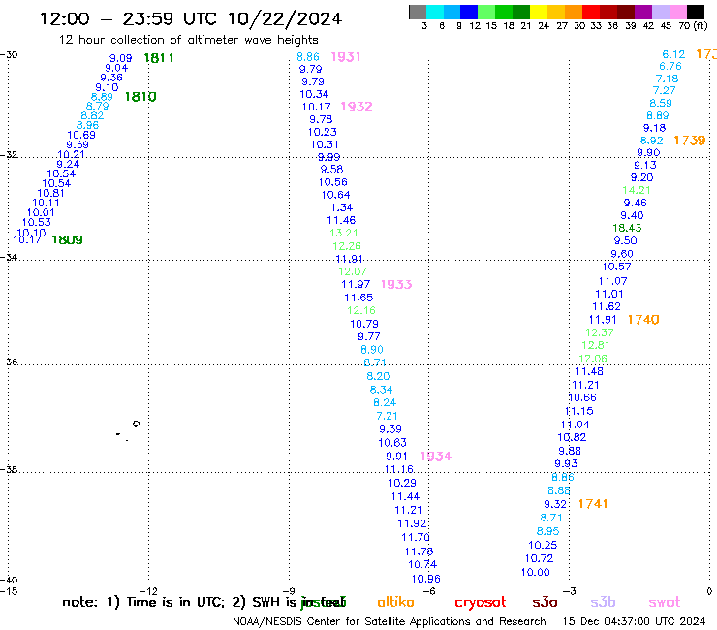This screenshot has height=630, width=717.
Task: Click the pink swot time label 1934
Action: pos(436,457)
